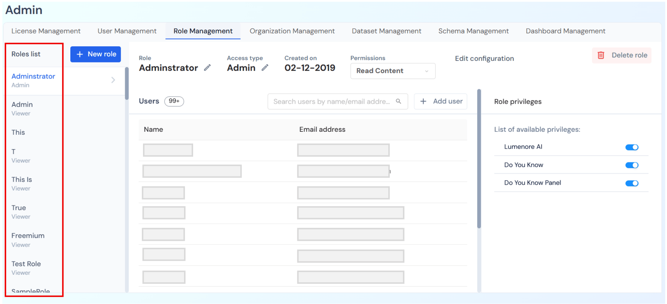Expand the Adminstrator role chevron
The width and height of the screenshot is (667, 304).
tap(113, 80)
